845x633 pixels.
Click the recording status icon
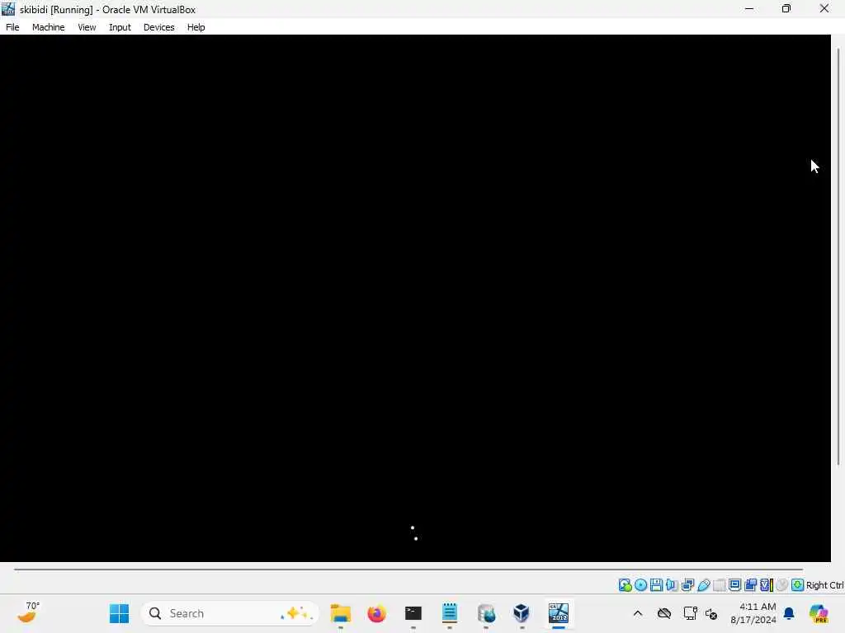[751, 585]
